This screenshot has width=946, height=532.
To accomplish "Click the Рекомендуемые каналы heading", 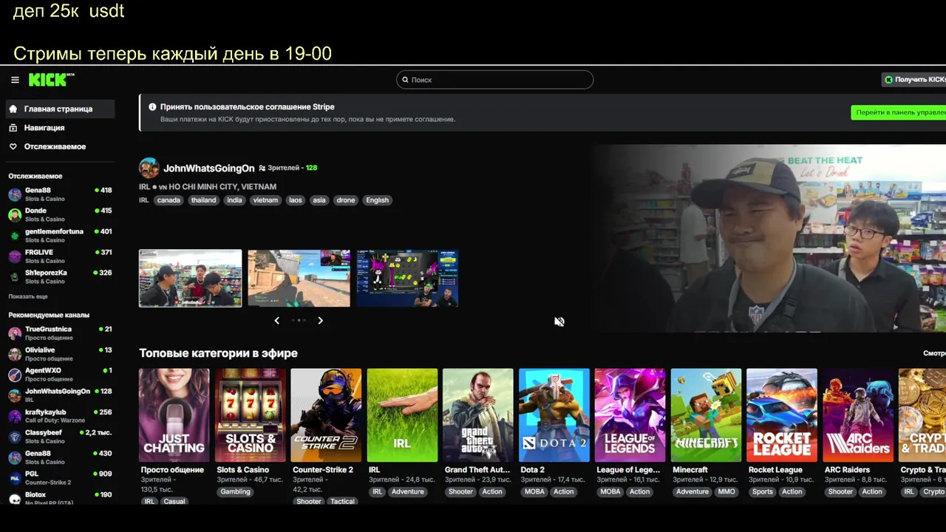I will click(49, 315).
